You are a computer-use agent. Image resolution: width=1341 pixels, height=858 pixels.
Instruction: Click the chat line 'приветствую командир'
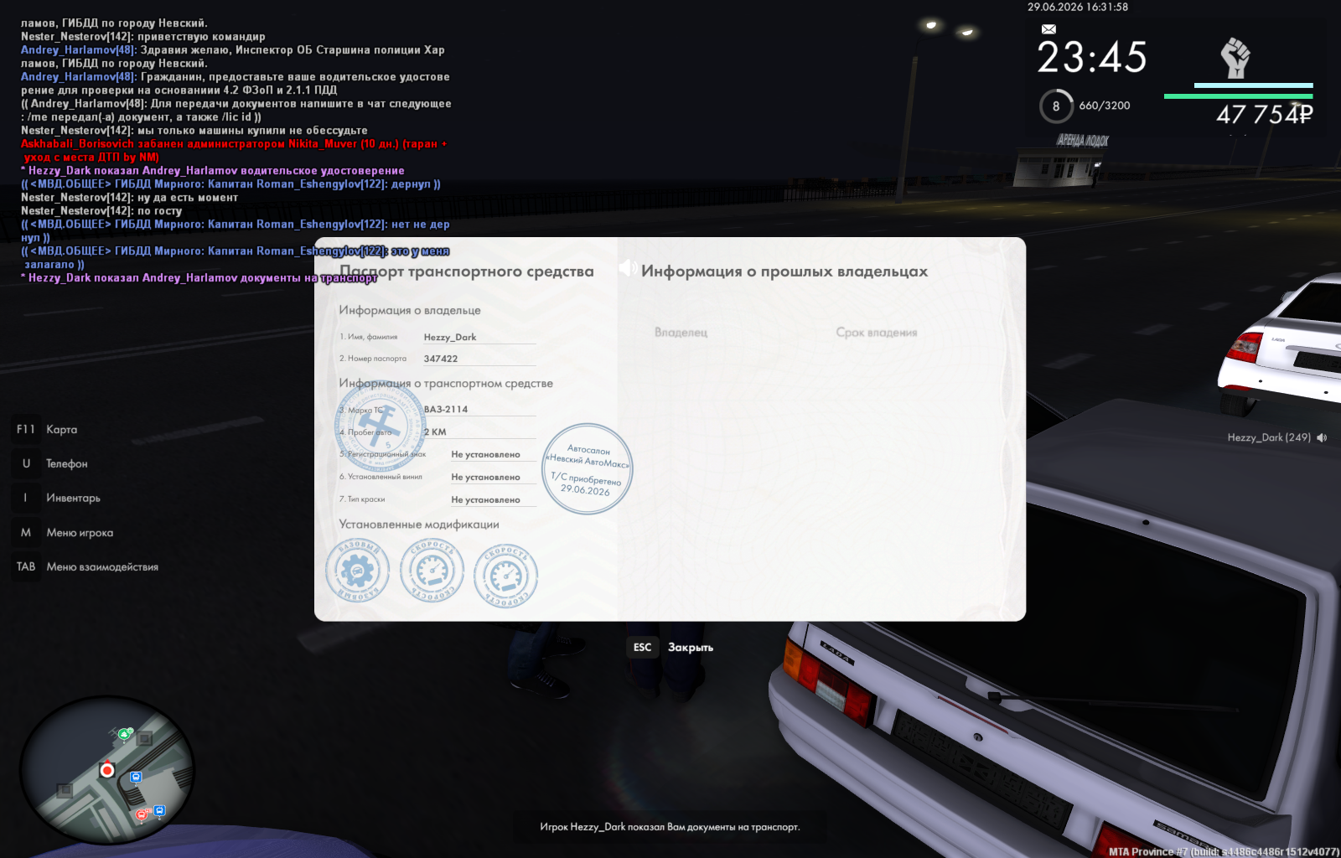pos(143,37)
